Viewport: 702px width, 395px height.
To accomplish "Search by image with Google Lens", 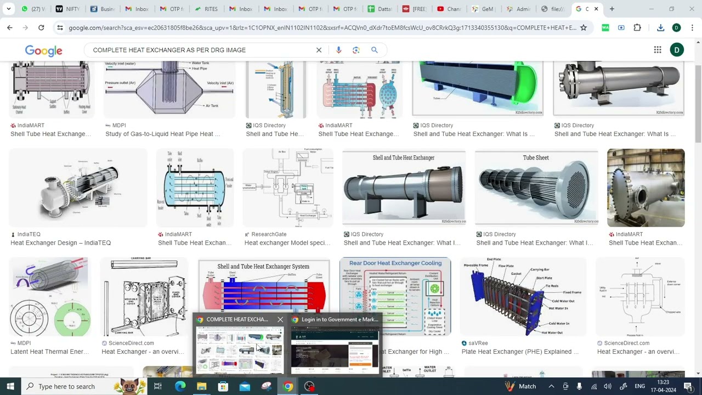I will point(356,50).
